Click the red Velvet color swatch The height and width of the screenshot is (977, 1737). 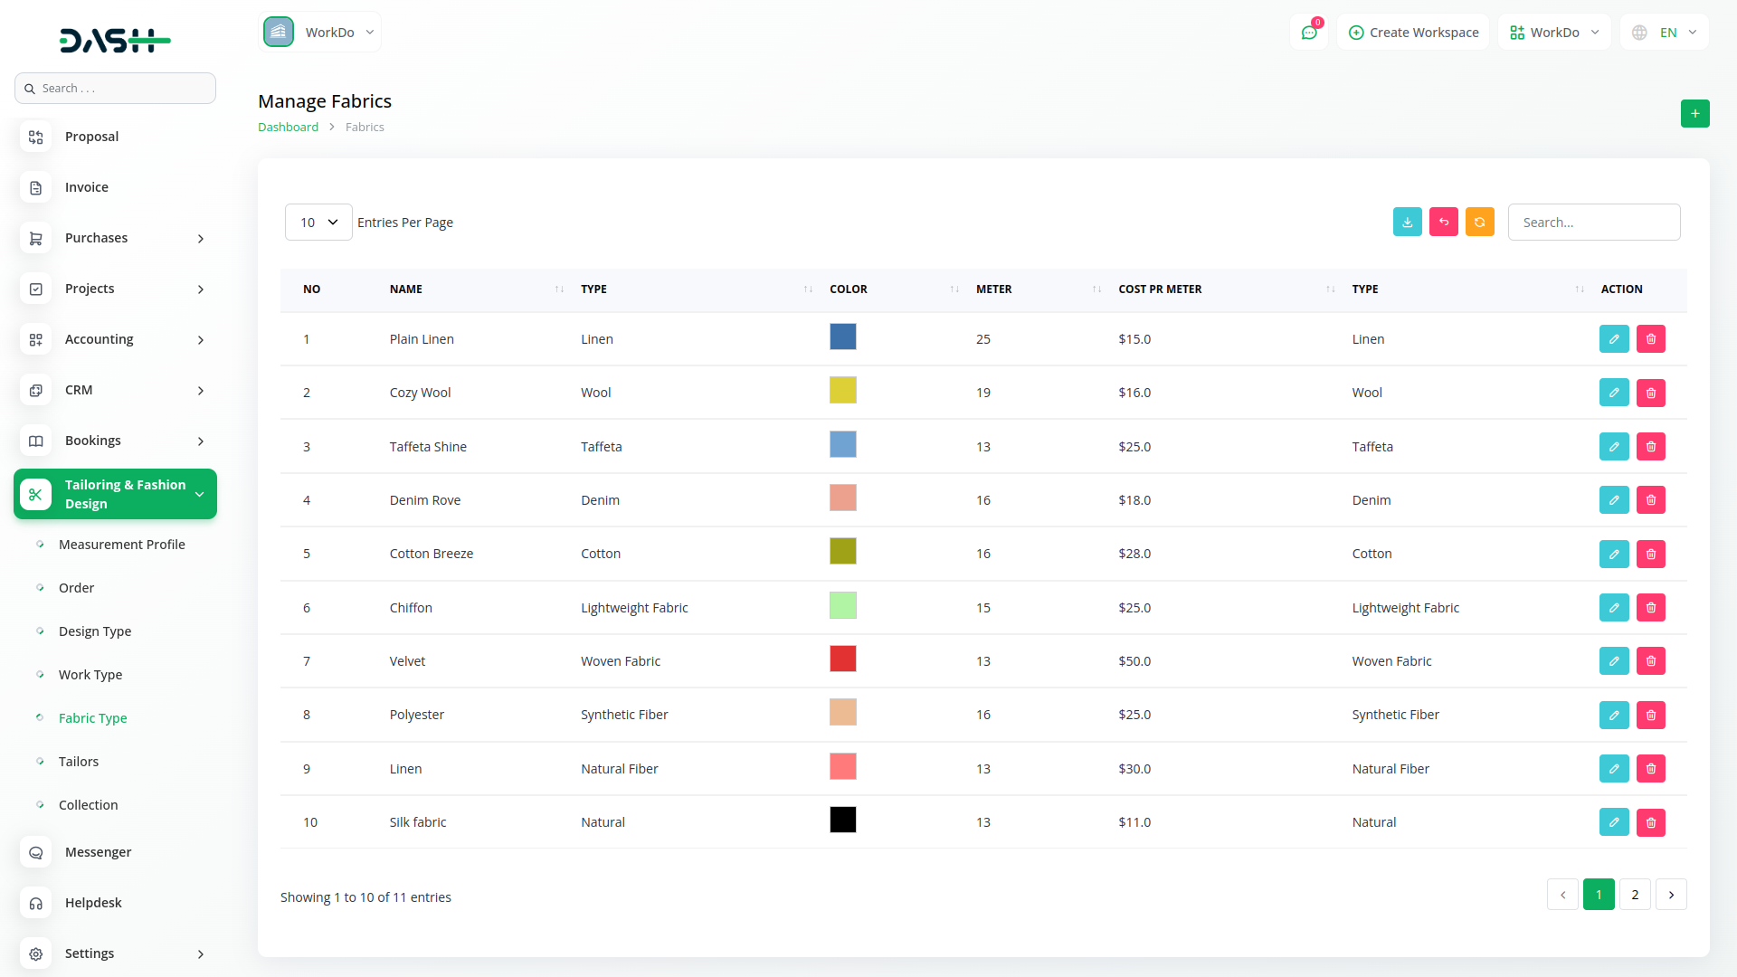click(x=842, y=659)
